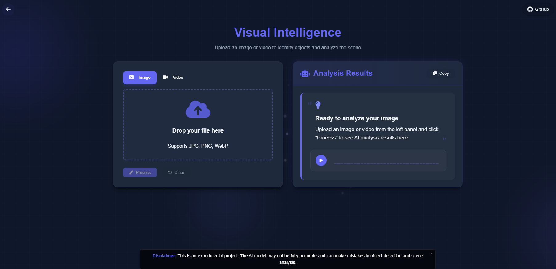Click the Analysis Results heading text

click(343, 73)
